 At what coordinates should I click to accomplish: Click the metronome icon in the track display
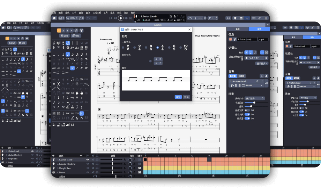(174, 16)
